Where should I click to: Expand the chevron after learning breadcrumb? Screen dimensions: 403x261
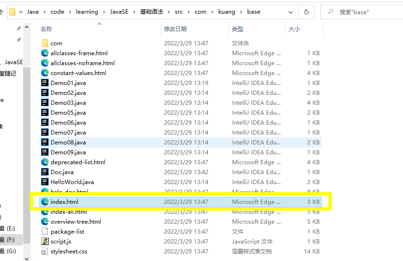(x=104, y=12)
